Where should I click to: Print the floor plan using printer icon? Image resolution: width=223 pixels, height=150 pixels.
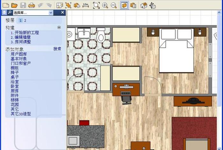(x=32, y=5)
